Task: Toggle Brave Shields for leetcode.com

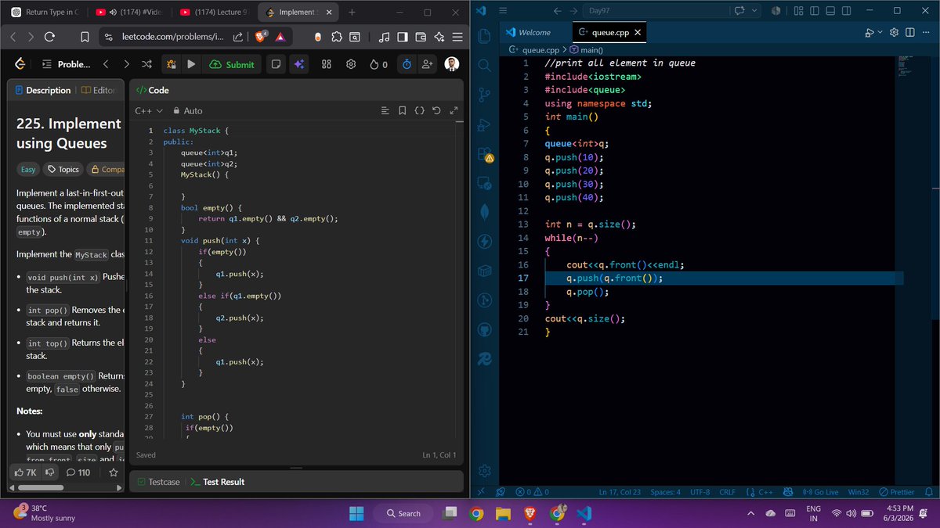Action: [259, 37]
